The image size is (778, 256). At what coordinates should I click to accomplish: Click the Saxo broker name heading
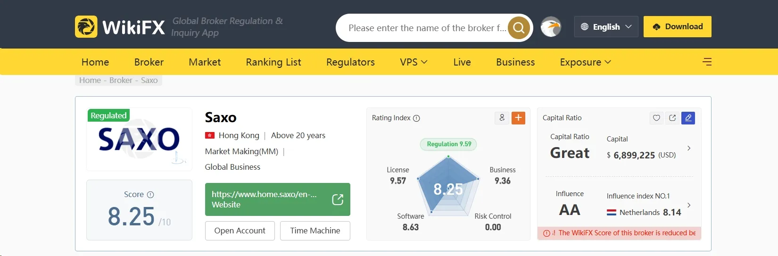(x=221, y=117)
